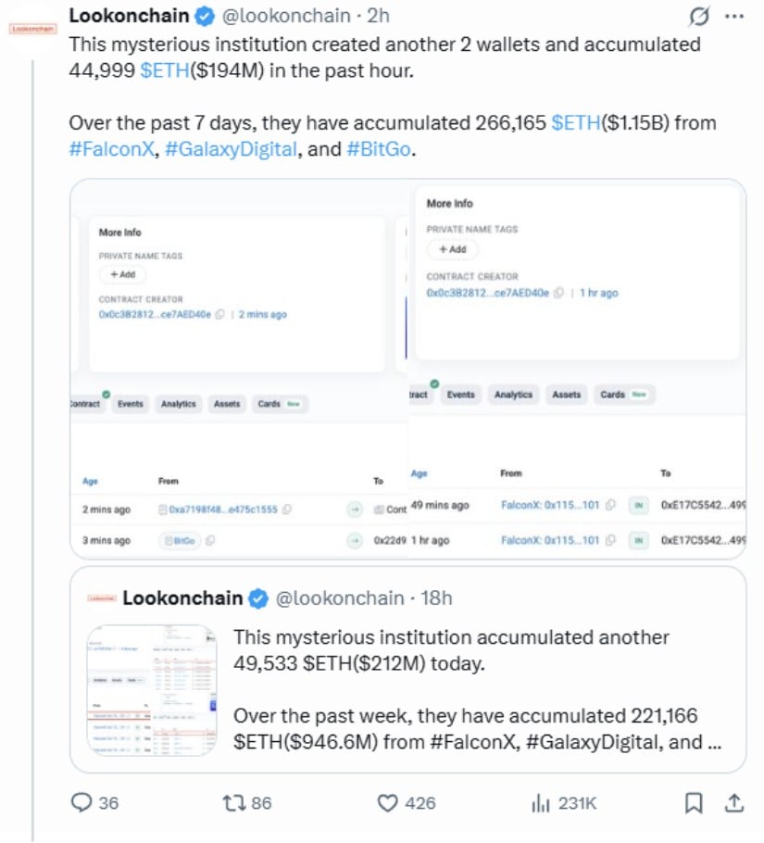The width and height of the screenshot is (764, 843).
Task: Open the #GalaxyDigital hashtag
Action: [231, 149]
